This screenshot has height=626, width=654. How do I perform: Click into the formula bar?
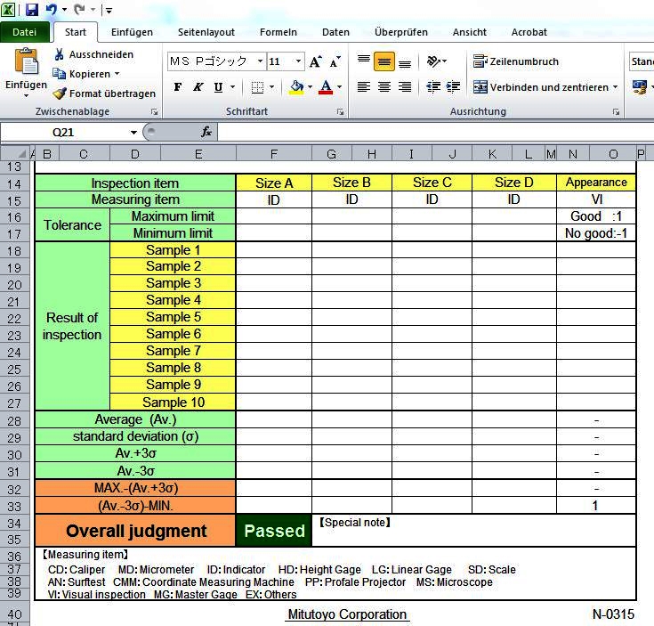[x=434, y=133]
